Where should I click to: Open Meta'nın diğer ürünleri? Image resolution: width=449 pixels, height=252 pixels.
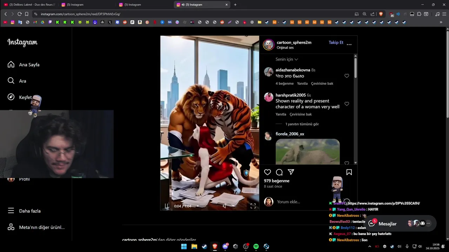coord(36,227)
